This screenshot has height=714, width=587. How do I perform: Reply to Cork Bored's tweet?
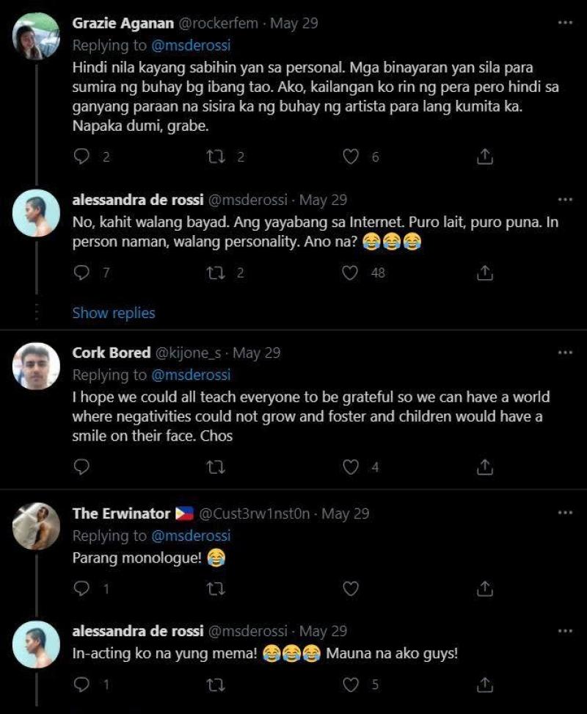pyautogui.click(x=82, y=466)
